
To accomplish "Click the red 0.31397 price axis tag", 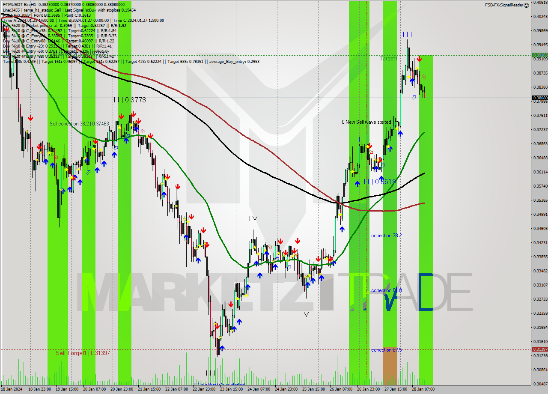I will [x=539, y=349].
